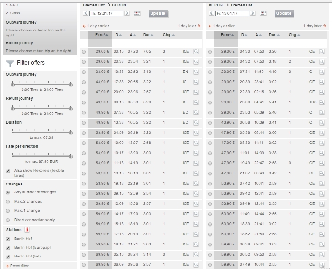Toggle the Berlin Hbf (tief) station checkbox
The width and height of the screenshot is (332, 269).
pos(8,256)
